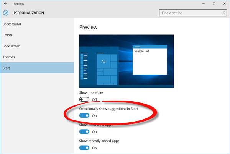
Task: Minimize the Settings window
Action: (x=204, y=4)
